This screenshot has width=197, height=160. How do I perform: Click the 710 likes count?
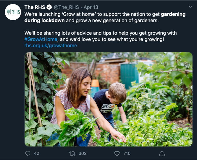point(127,153)
